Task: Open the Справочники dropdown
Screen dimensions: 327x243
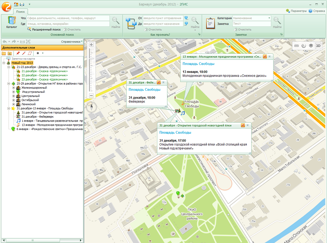Action: (72, 42)
